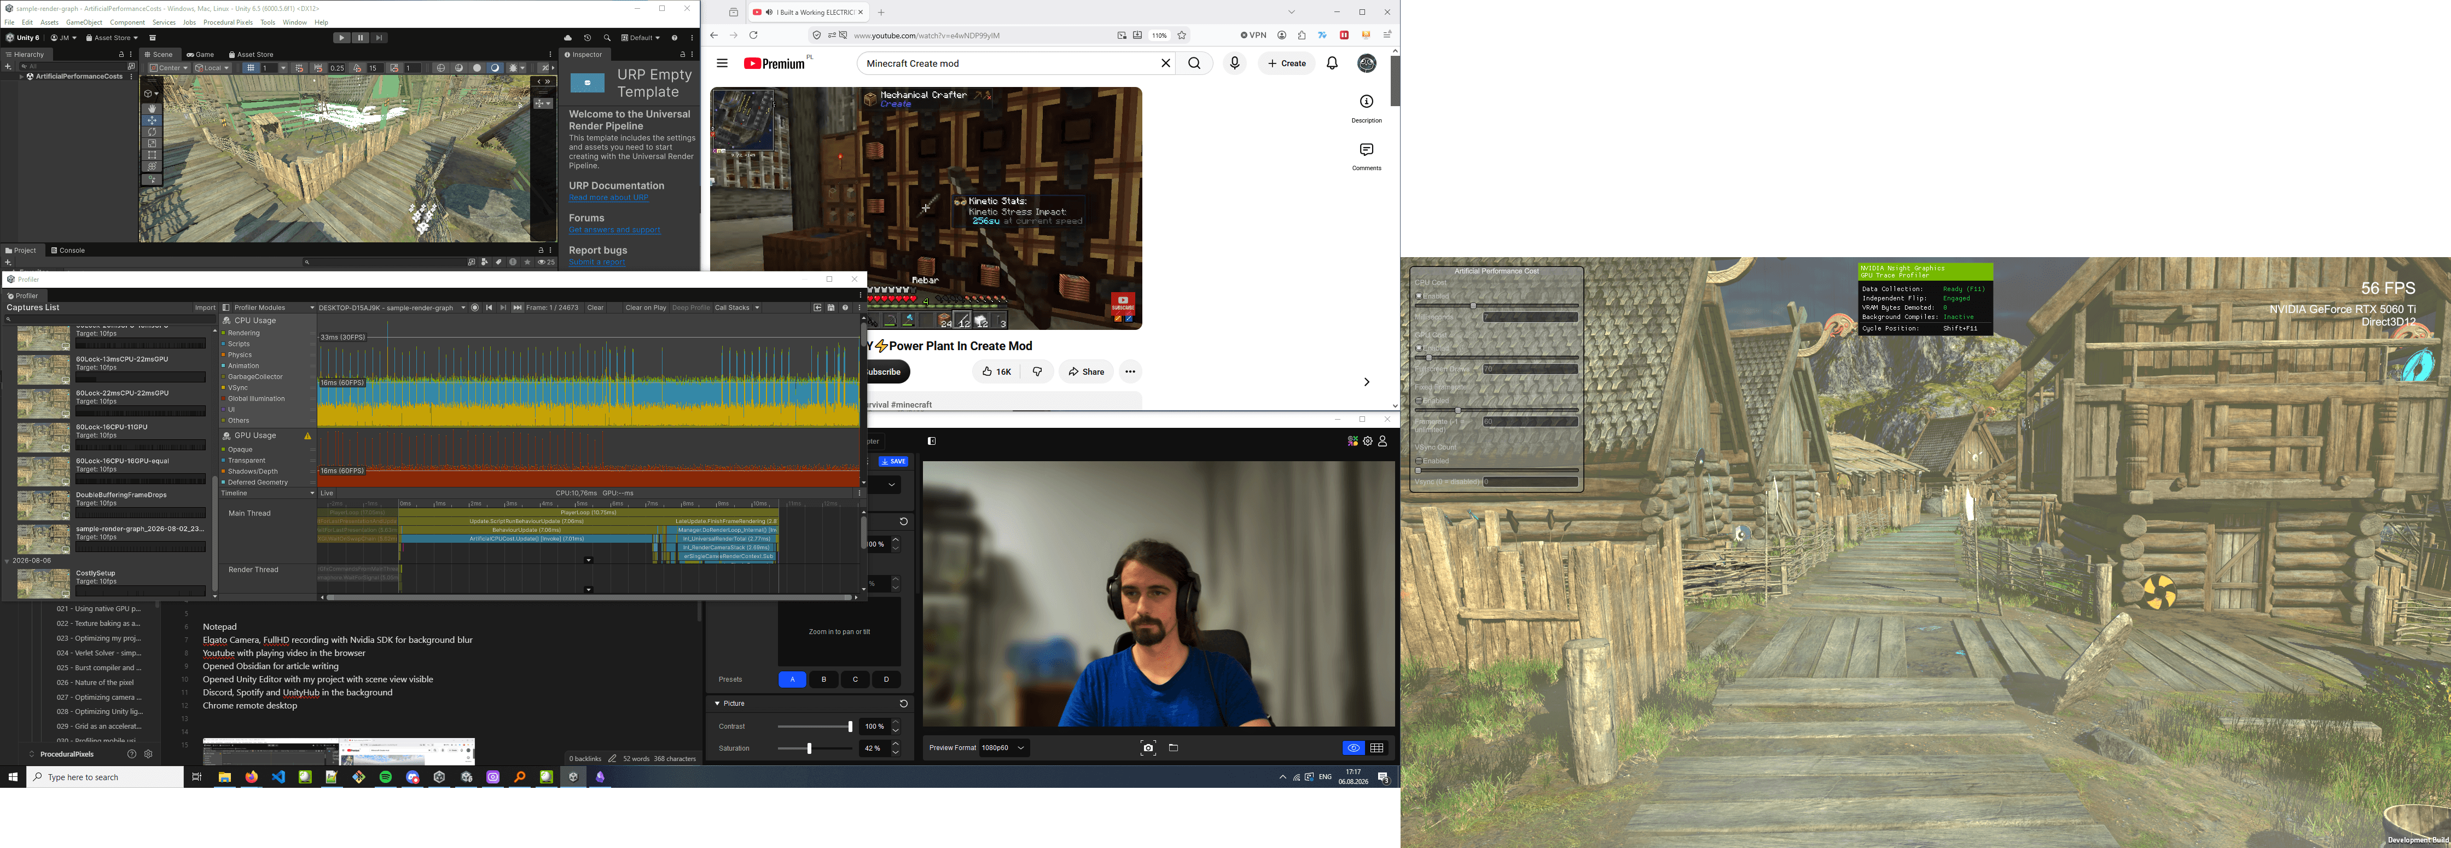Open camera app account profile icon
This screenshot has width=2451, height=848.
tap(1383, 442)
